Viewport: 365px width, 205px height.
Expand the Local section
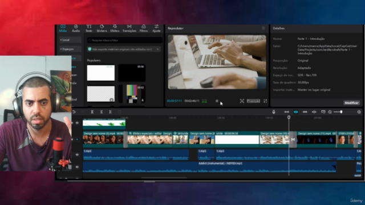point(70,40)
